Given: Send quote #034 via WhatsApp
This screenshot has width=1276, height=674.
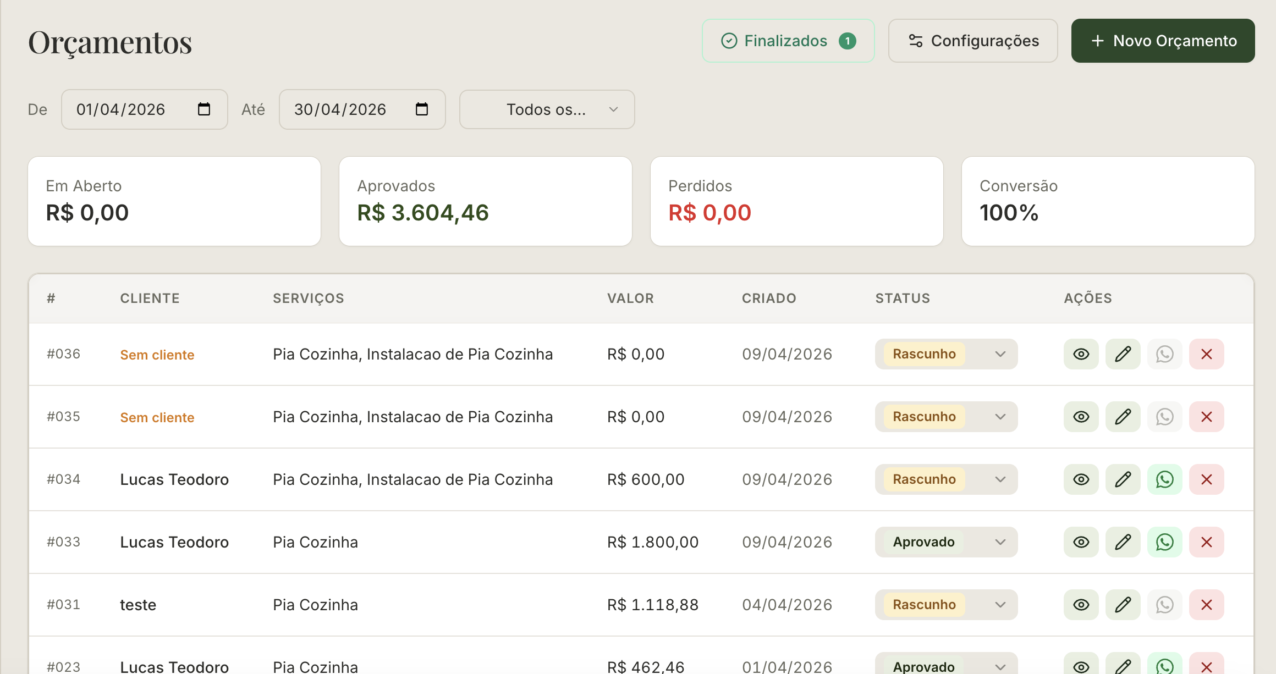Looking at the screenshot, I should 1164,479.
